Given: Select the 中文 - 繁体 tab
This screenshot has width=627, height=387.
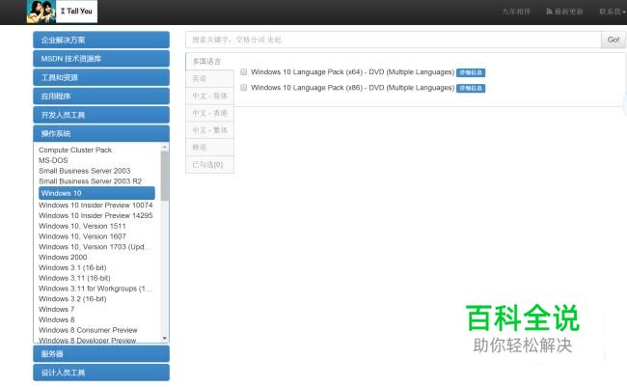Looking at the screenshot, I should [x=209, y=130].
